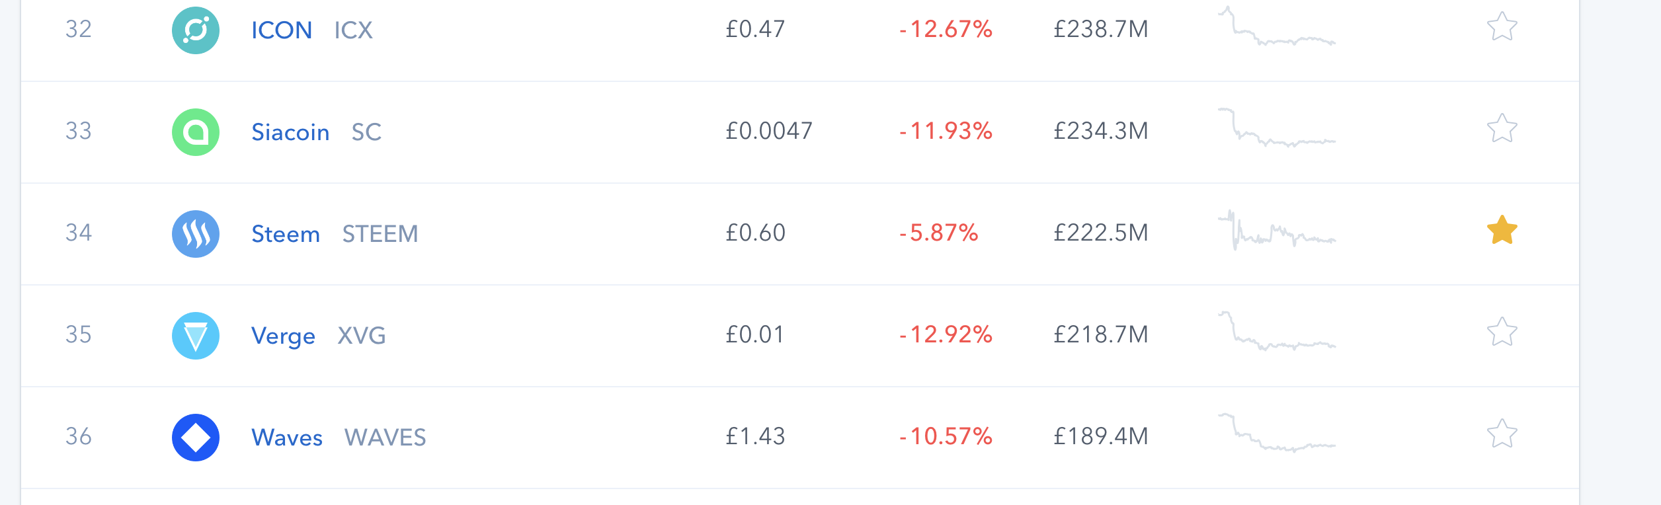Select the Verge £218.7M market cap

tap(1101, 334)
